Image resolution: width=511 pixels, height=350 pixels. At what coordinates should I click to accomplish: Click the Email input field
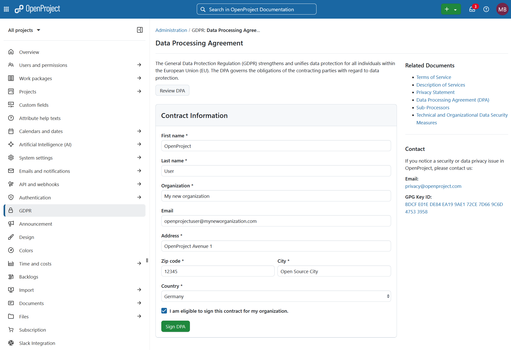coord(276,221)
